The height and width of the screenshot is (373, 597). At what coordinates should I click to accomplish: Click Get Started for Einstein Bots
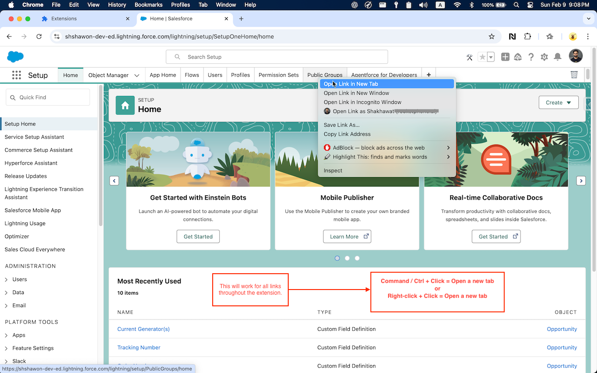click(x=198, y=236)
